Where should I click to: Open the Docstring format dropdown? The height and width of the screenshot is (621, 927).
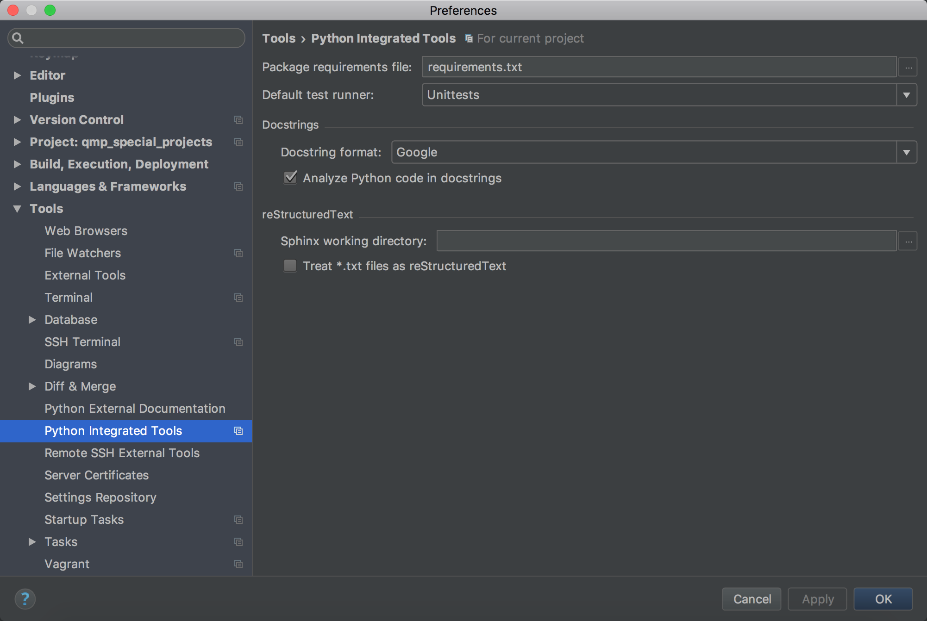906,152
